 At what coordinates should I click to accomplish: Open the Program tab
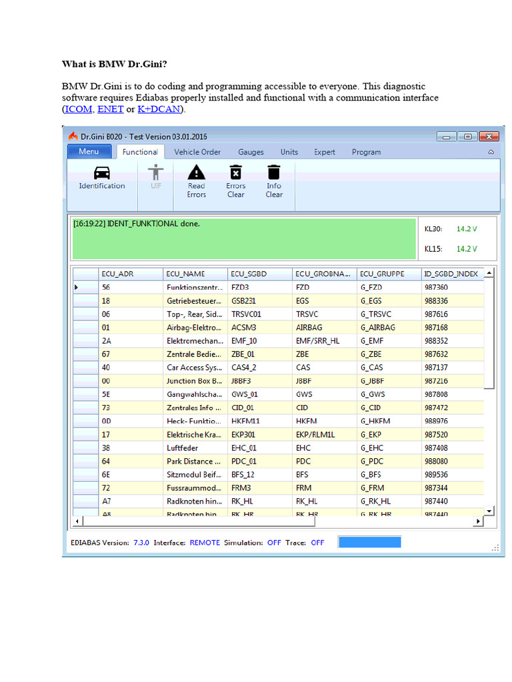click(366, 152)
